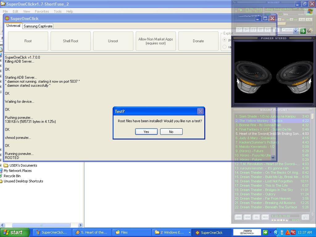Click Yes in the Test? dialog
This screenshot has height=237, width=316.
[146, 131]
